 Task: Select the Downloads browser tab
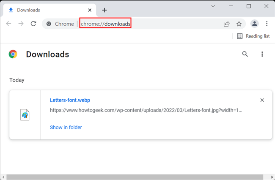pos(49,10)
